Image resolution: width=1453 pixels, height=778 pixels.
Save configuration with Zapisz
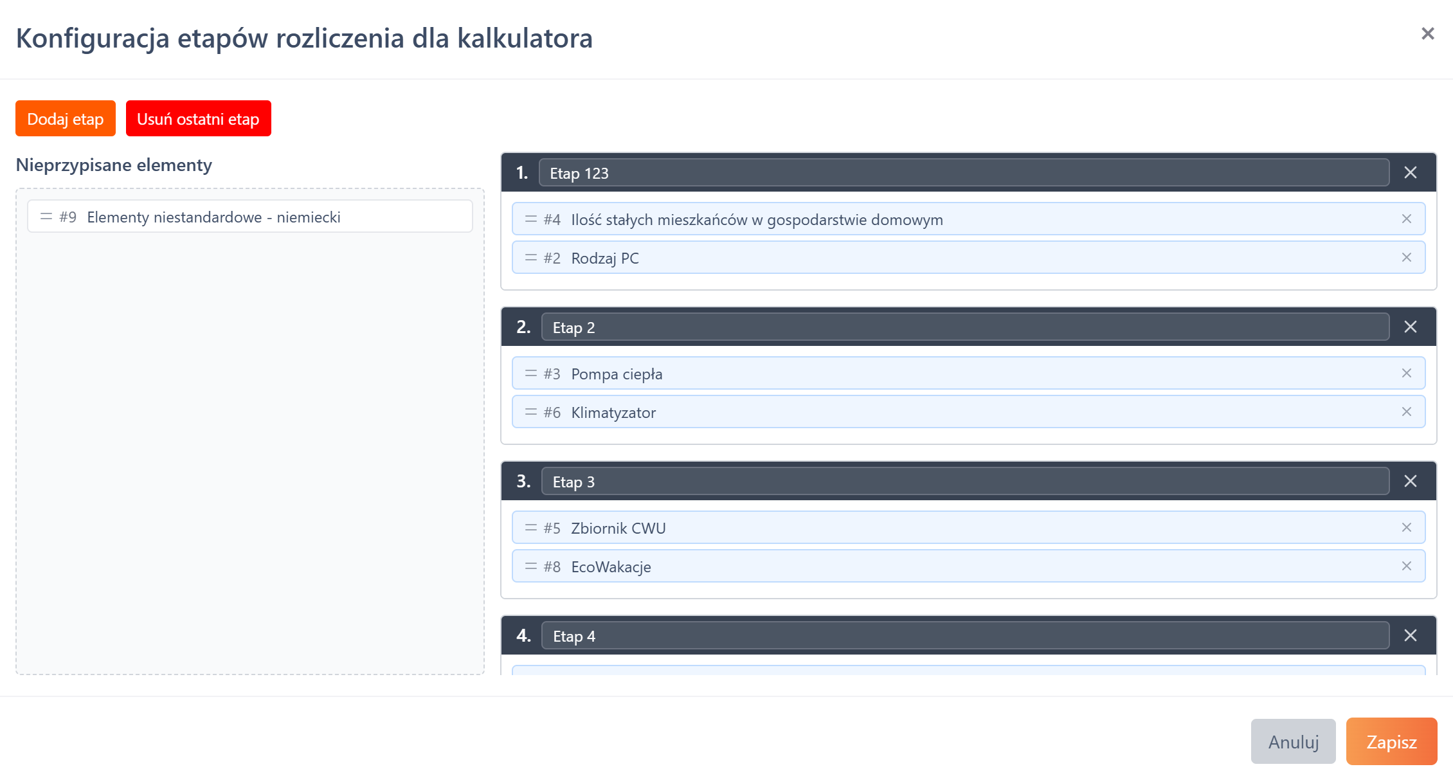(1391, 741)
